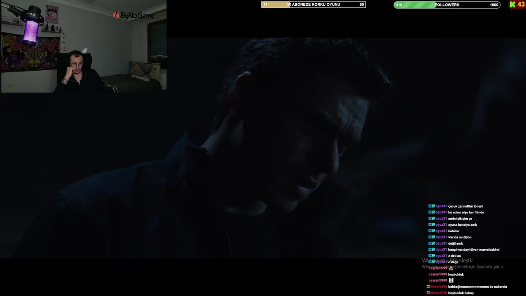Screen dimensions: 526x296
Task: Select chat message 'wanda mi diyon'
Action: coord(459,237)
